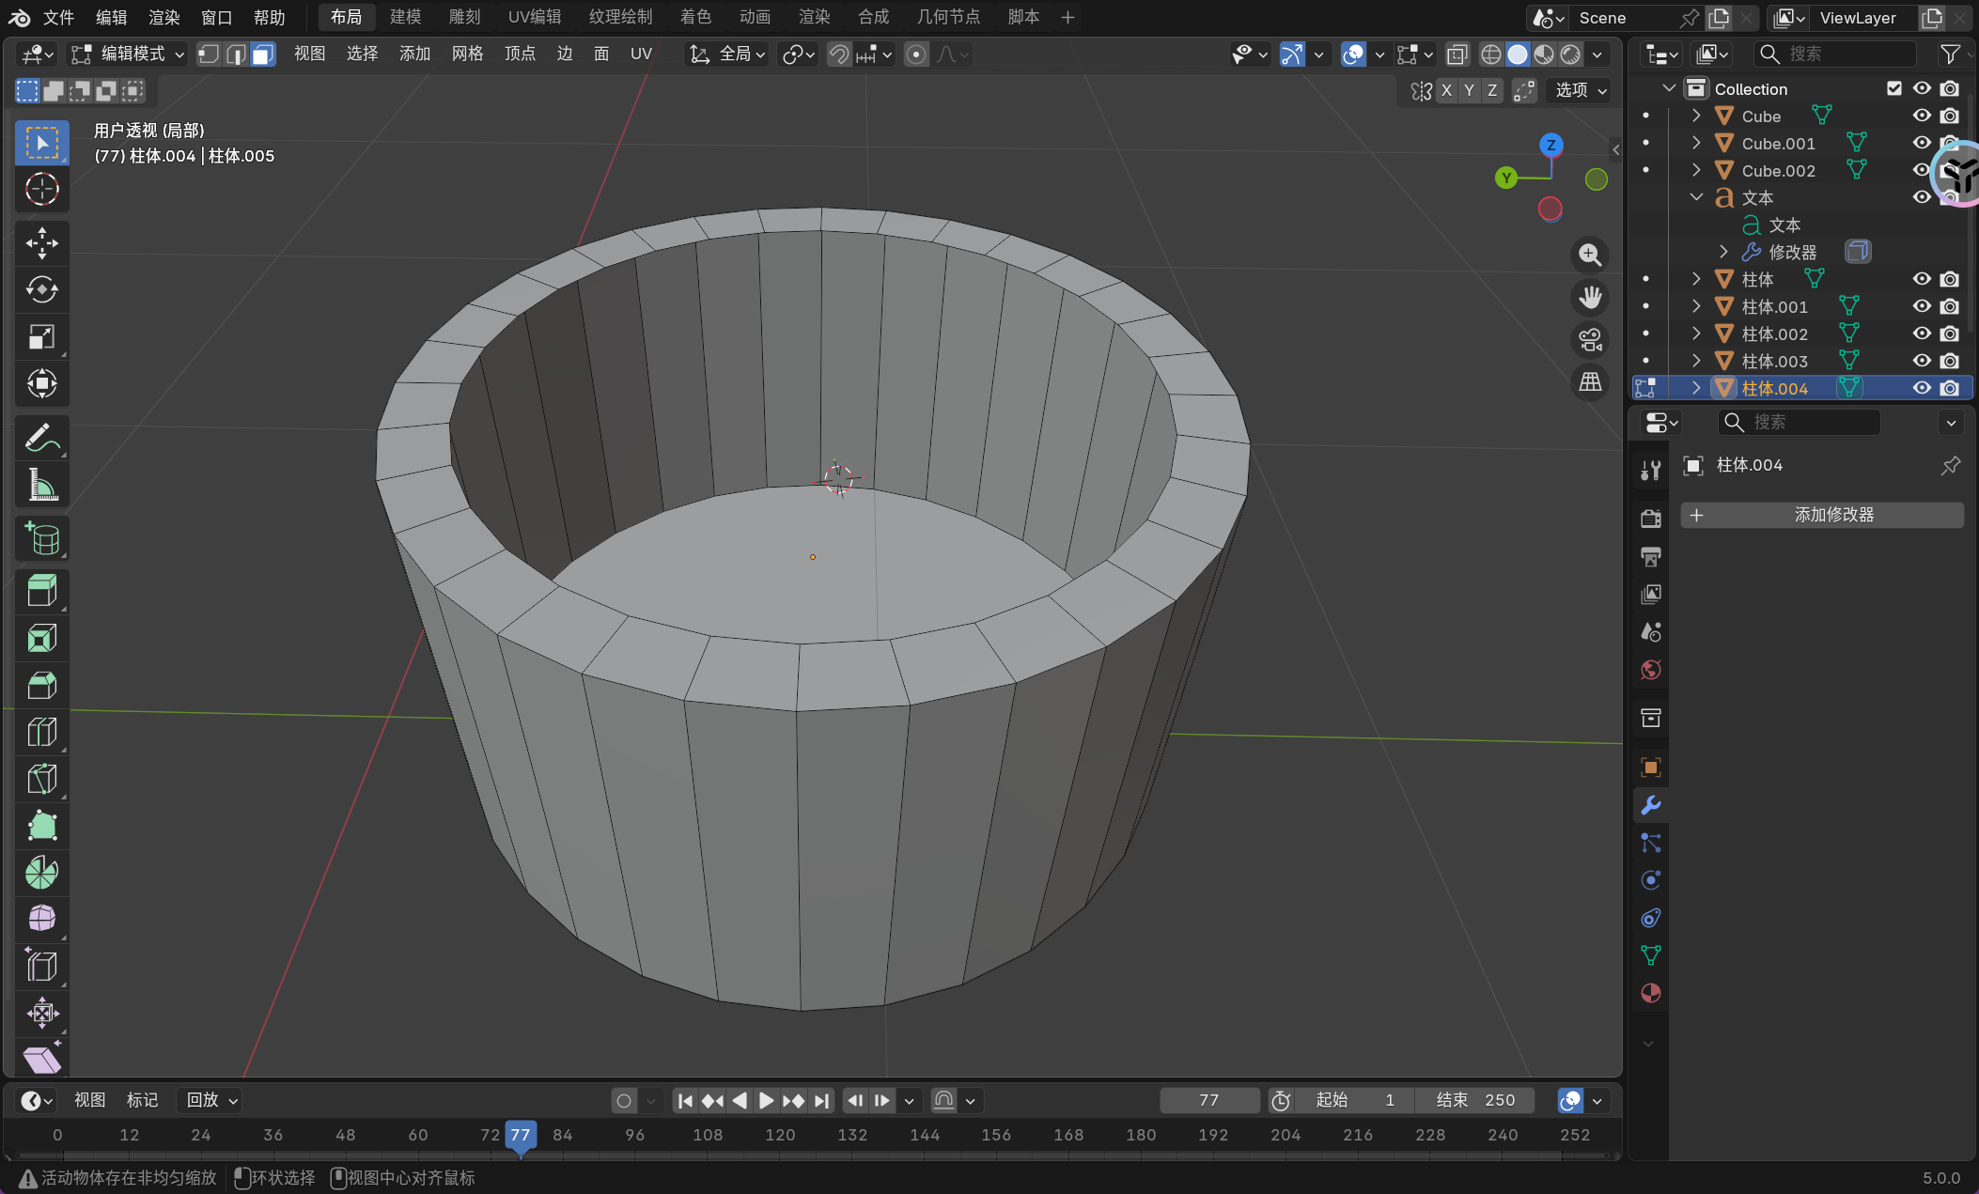Viewport: 1979px width, 1194px height.
Task: Open the 编辑模式 mode dropdown
Action: [129, 54]
